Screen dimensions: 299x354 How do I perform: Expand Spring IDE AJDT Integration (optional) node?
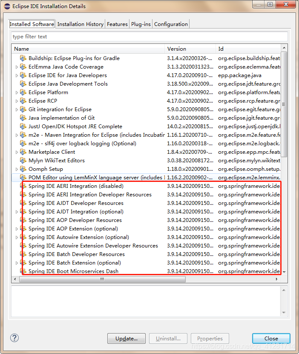tap(17, 212)
